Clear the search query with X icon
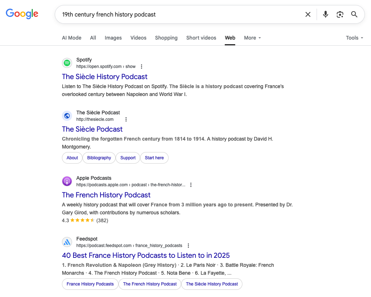The image size is (371, 297). 308,14
